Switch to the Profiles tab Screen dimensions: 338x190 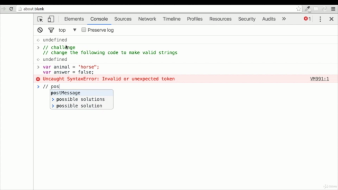point(195,19)
